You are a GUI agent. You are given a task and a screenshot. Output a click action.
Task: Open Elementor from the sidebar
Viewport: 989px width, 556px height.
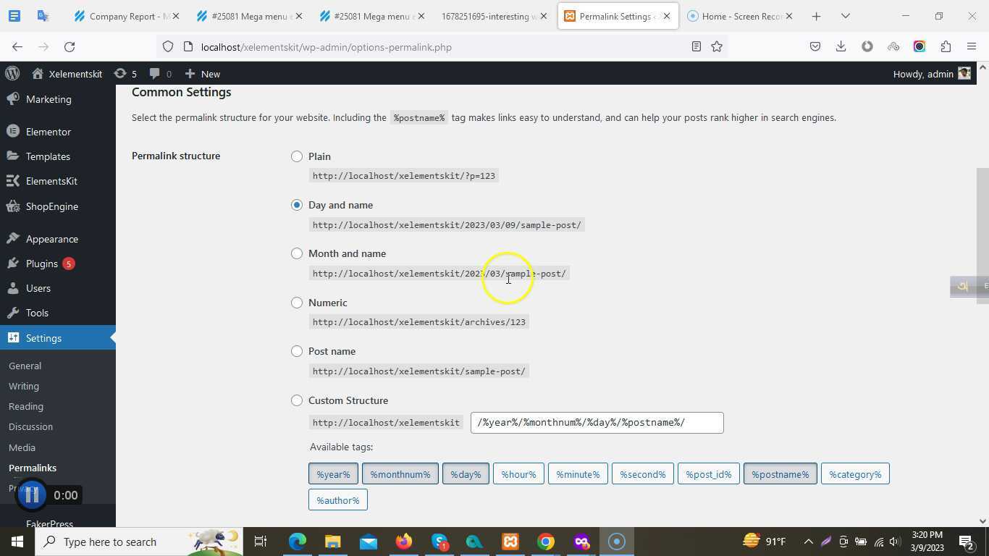click(48, 131)
